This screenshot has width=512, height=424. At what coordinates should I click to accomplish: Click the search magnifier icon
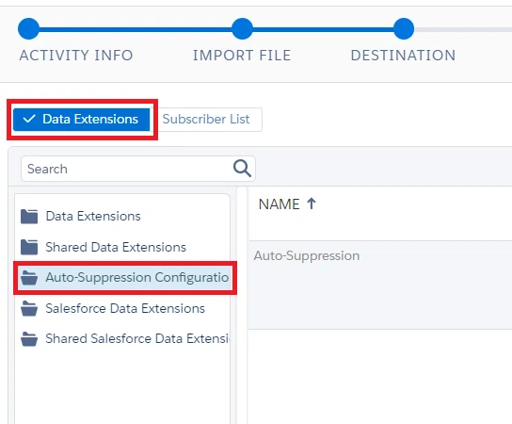(242, 169)
